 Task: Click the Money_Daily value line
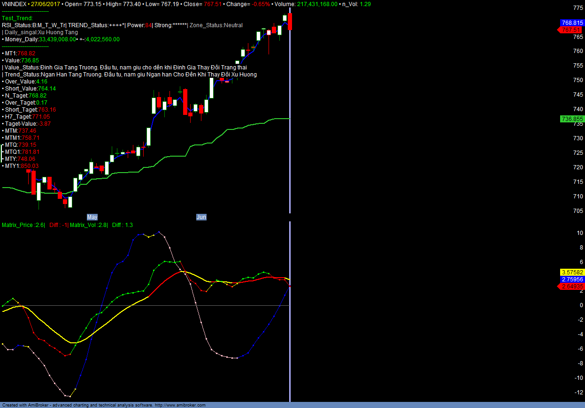61,39
